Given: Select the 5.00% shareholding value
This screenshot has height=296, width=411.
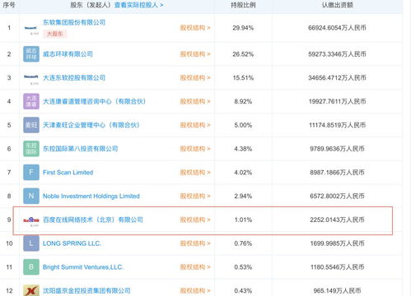Looking at the screenshot, I should point(243,125).
